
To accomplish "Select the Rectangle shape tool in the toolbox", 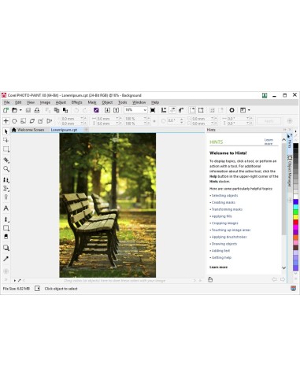I will tap(6, 228).
